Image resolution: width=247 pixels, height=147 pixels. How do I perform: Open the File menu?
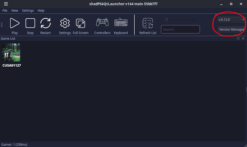coord(5,11)
